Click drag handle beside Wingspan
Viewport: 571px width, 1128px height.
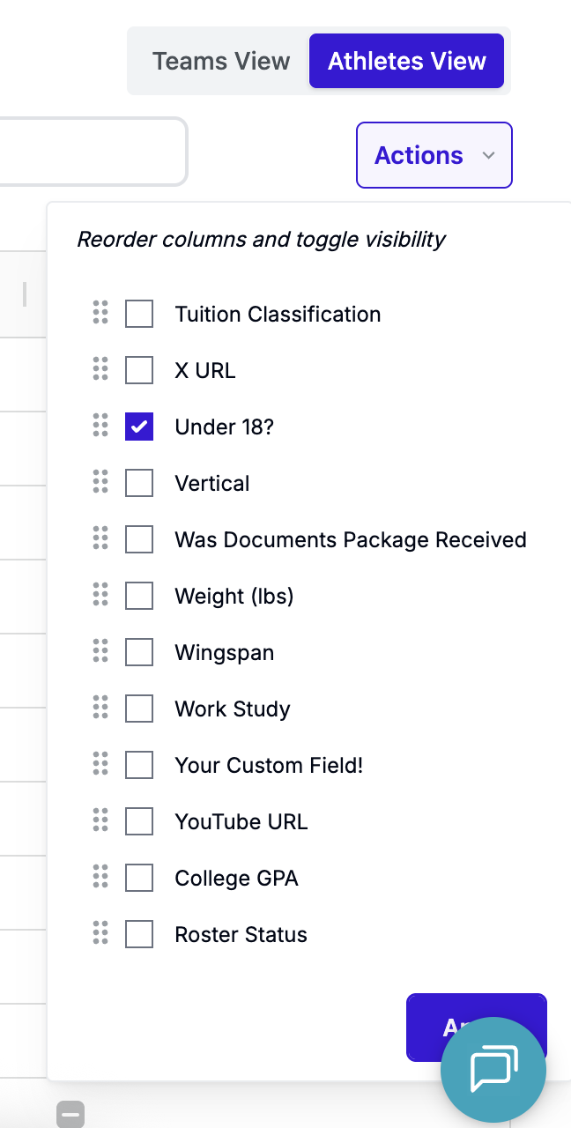[100, 651]
